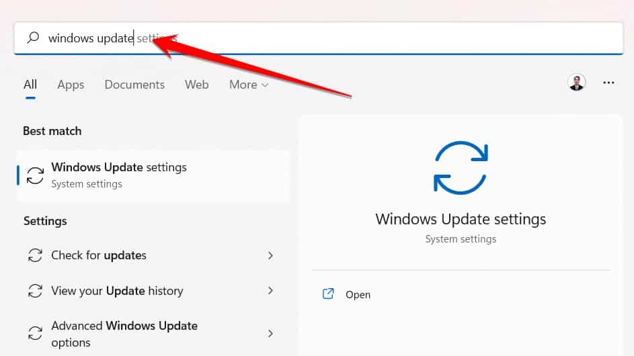Click the large blue Windows Update icon
The image size is (634, 356).
tap(461, 168)
